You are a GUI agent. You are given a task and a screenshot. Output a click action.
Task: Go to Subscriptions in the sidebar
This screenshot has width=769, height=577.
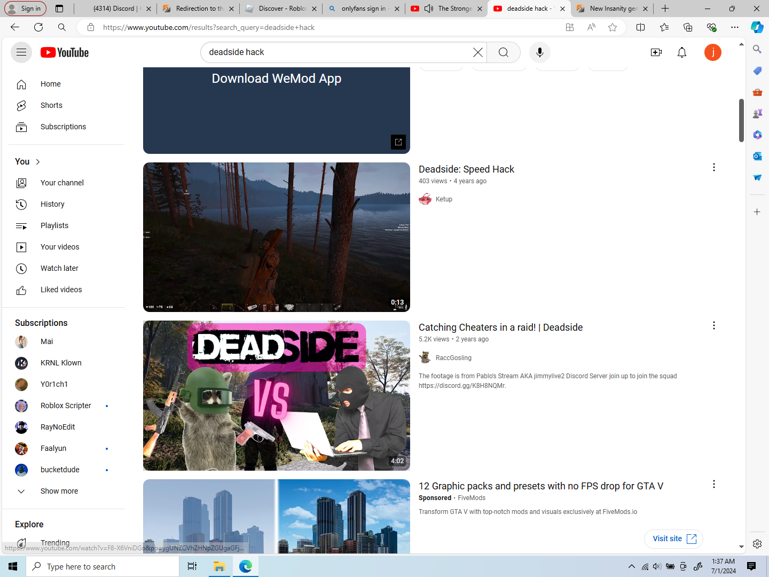[x=66, y=127]
